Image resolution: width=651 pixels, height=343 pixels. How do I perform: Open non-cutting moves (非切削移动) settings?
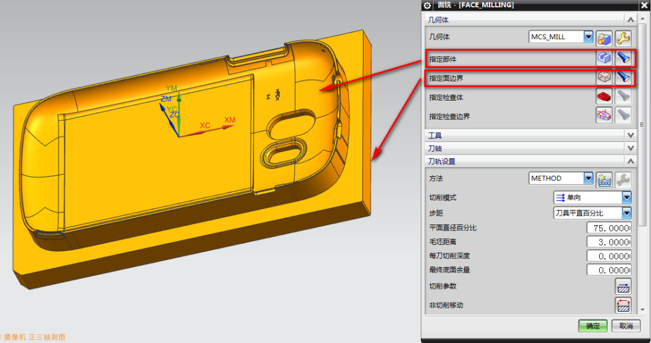pos(623,305)
